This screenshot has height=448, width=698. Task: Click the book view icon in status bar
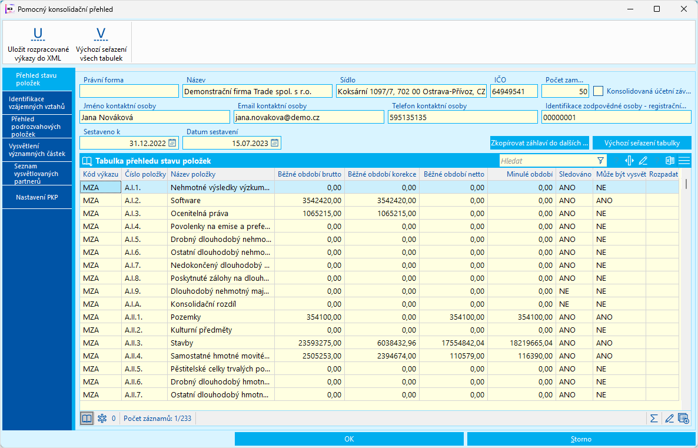click(87, 419)
